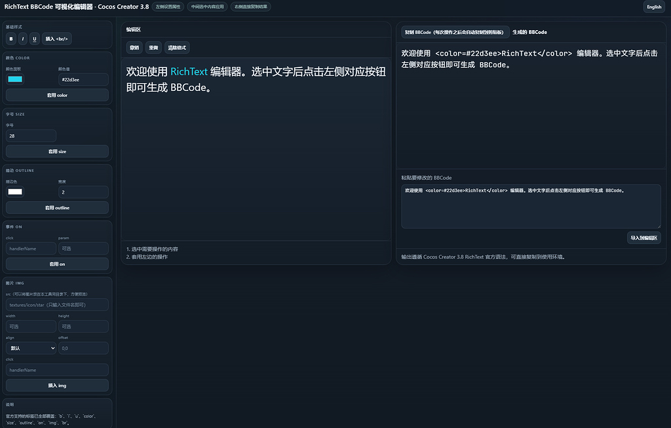Click the 左侧设置属性 header pill
671x428 pixels.
168,7
